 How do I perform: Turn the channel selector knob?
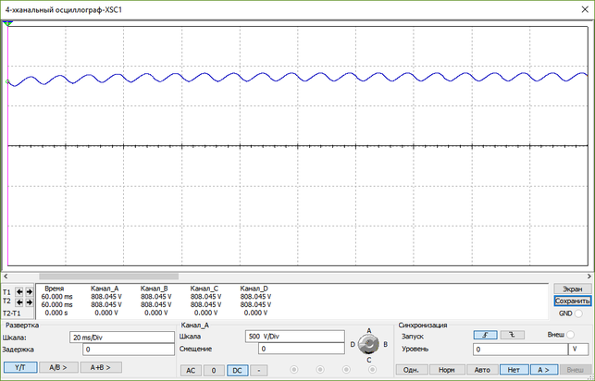[368, 344]
